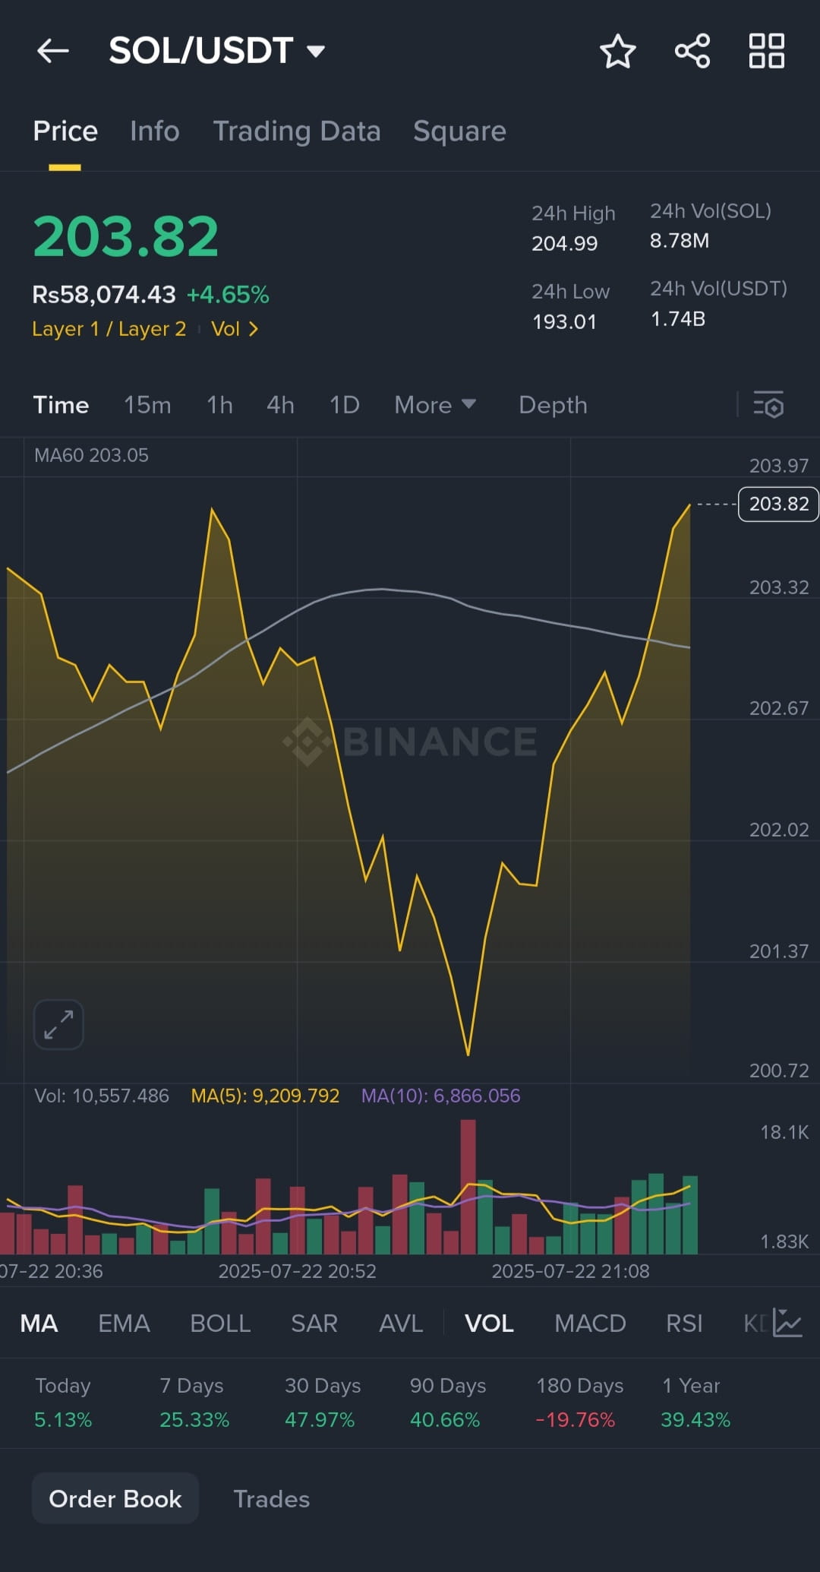Toggle the MA indicator

(39, 1324)
